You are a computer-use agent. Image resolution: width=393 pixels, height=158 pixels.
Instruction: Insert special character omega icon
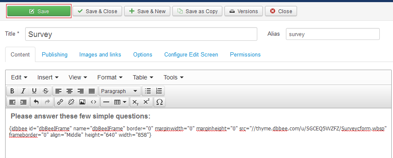coord(160,102)
